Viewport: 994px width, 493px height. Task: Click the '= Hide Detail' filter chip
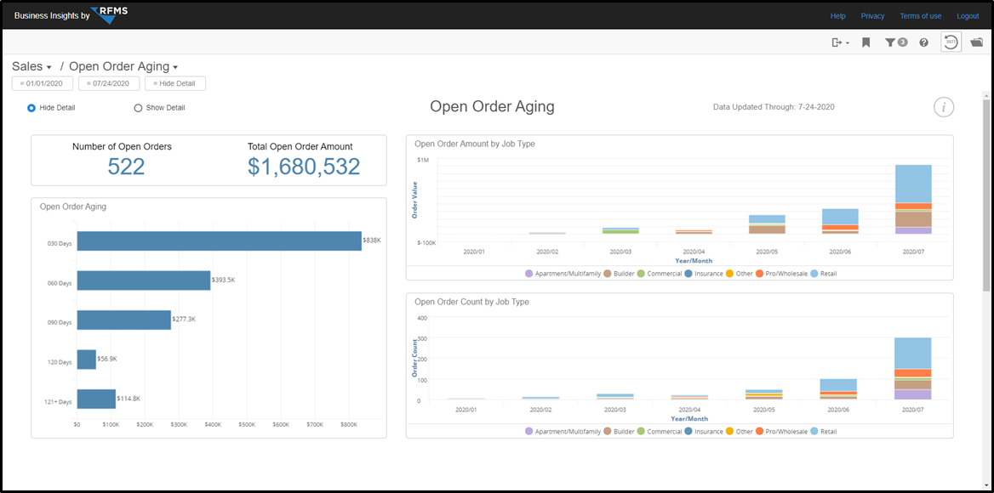click(175, 83)
